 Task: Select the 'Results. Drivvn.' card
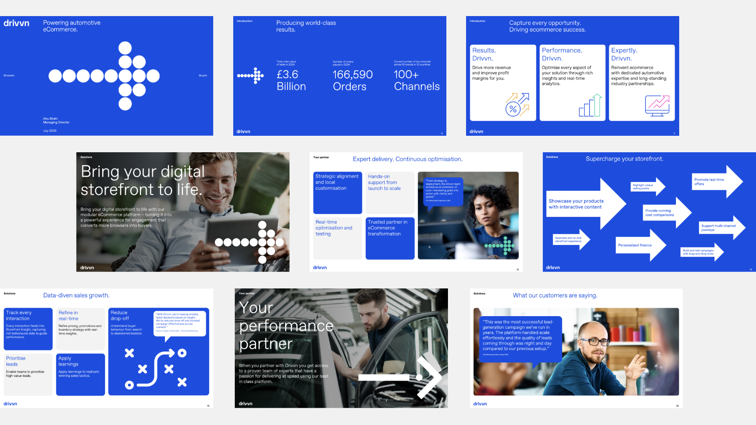[503, 83]
